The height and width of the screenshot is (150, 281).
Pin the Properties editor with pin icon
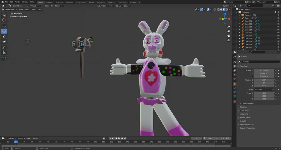click(278, 56)
